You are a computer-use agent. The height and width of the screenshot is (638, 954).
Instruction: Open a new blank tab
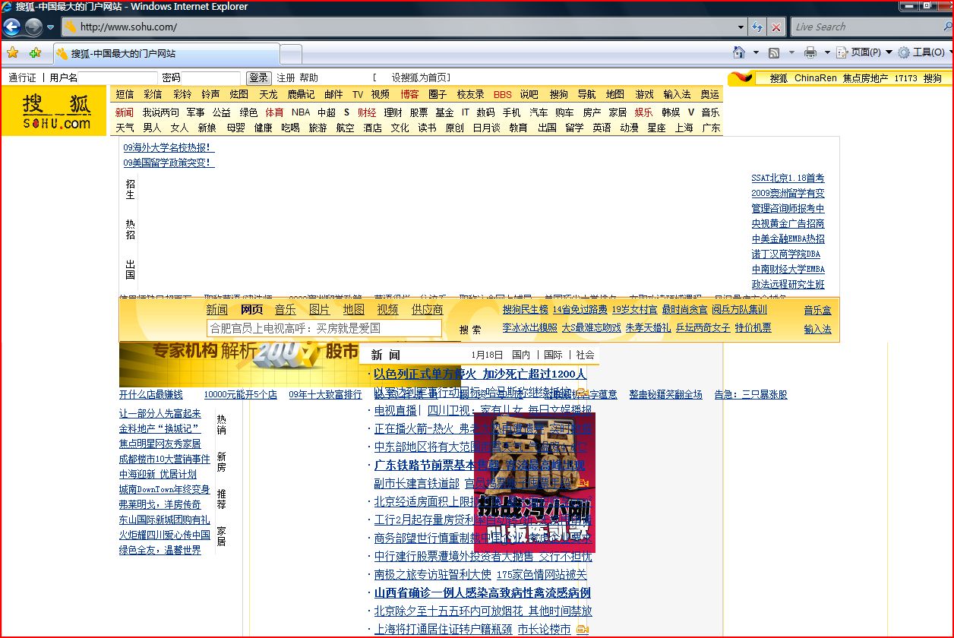click(x=291, y=55)
